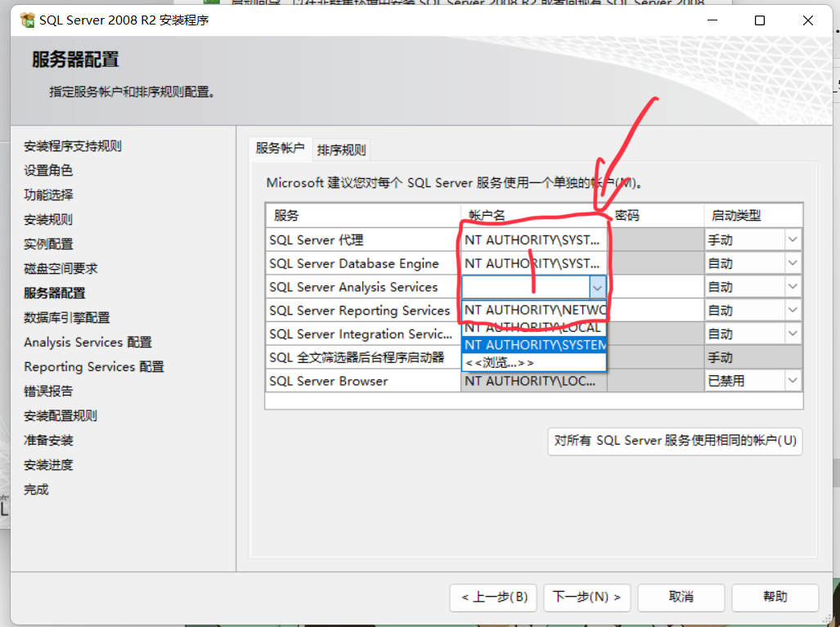Select the SQL Server Integration Servic... row label
Viewport: 840px width, 627px height.
click(361, 334)
